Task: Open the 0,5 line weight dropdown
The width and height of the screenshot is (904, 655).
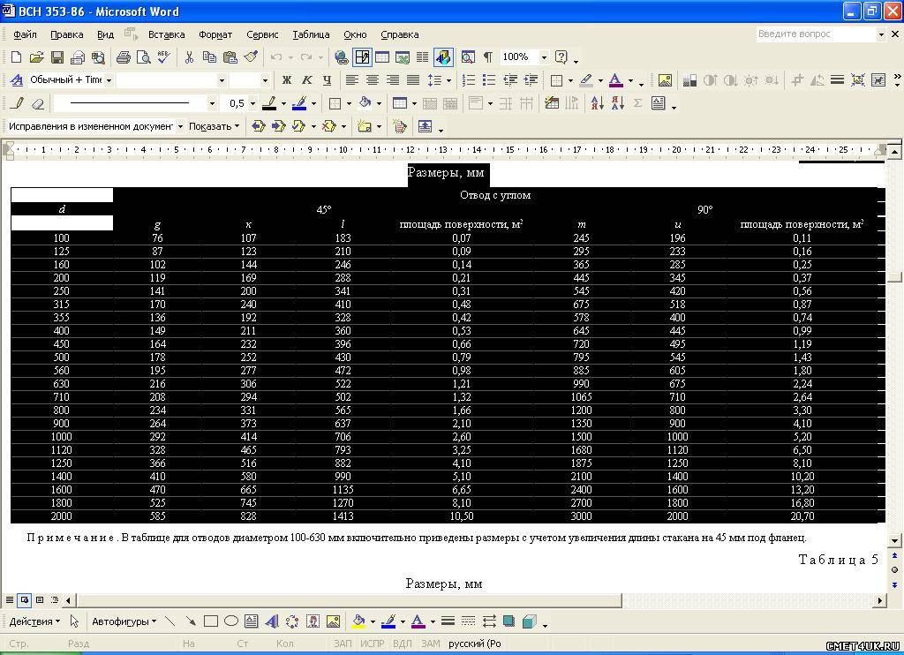Action: [254, 103]
